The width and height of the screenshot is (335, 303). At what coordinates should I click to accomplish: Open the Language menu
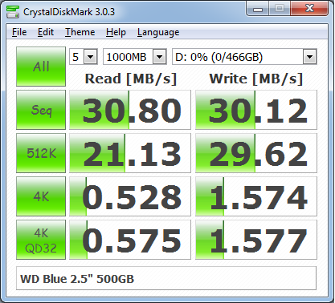158,32
